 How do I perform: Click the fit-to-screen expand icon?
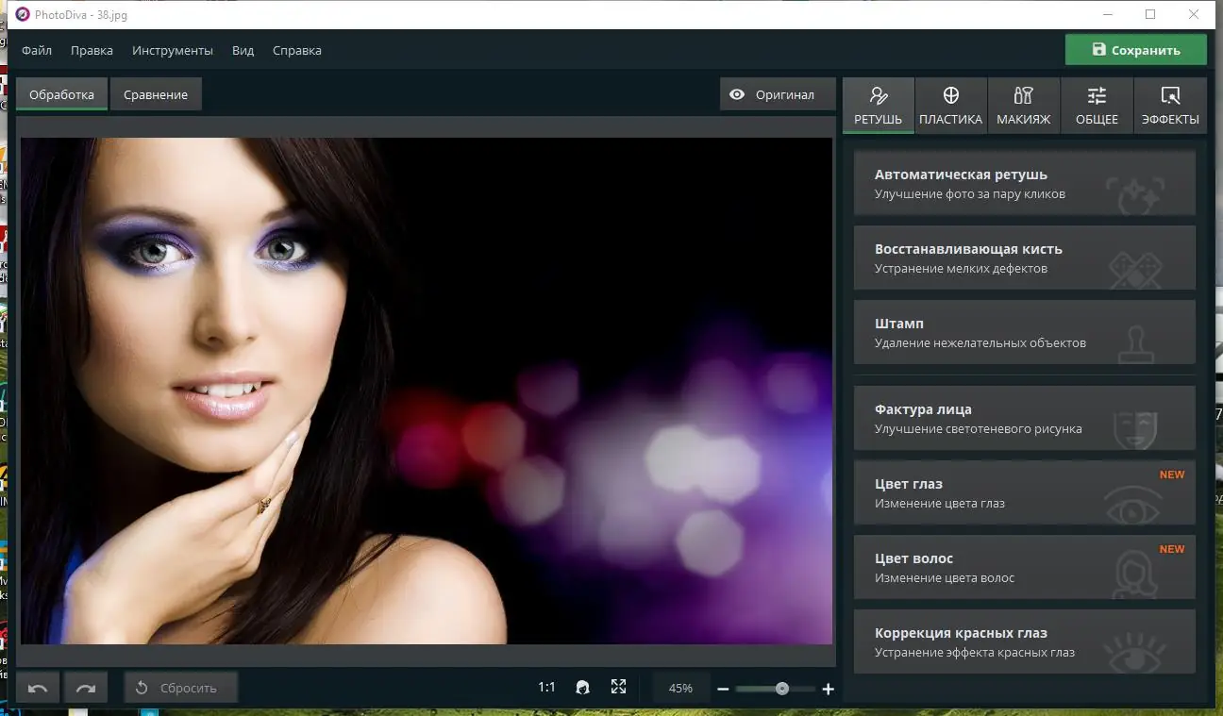click(x=618, y=688)
